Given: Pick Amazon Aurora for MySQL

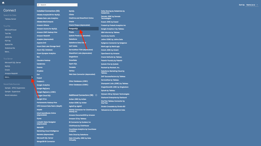Looking at the screenshot, I should pyautogui.click(x=47, y=29).
